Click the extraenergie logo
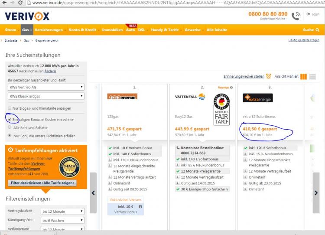 tap(258, 98)
